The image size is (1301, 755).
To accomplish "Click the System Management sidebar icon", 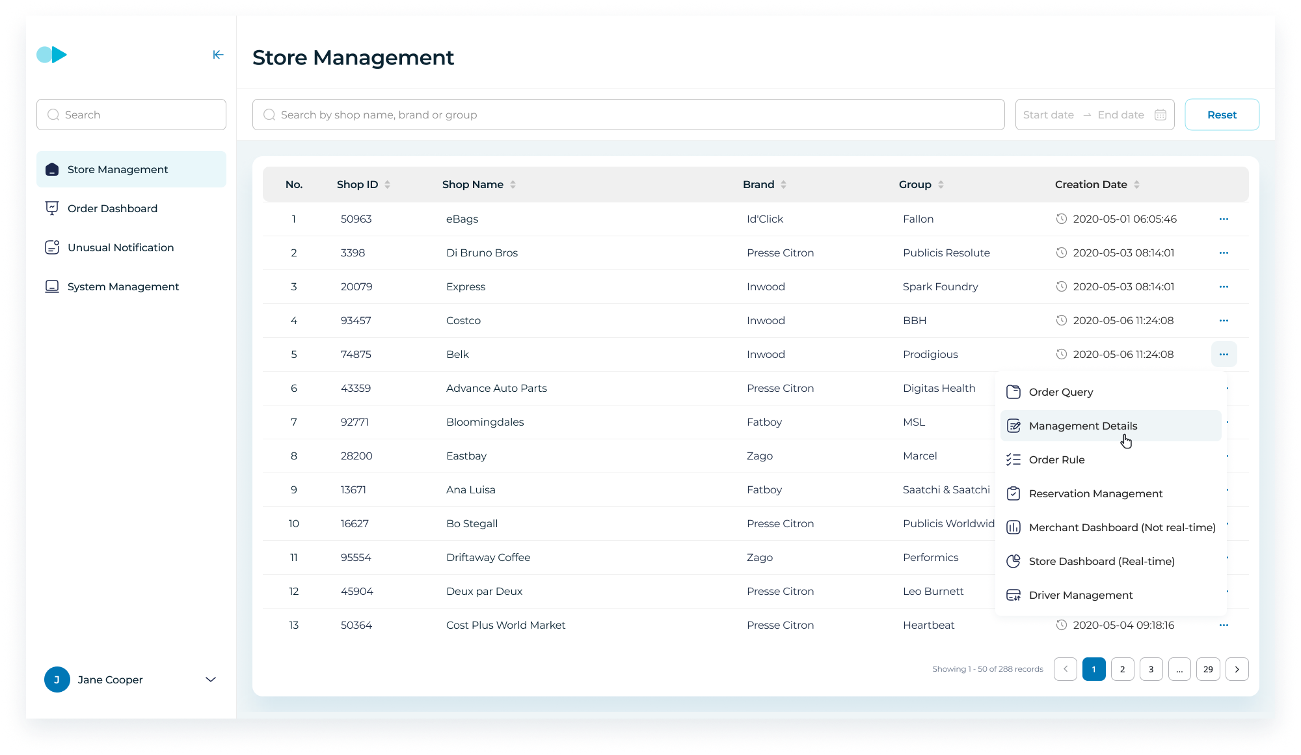I will click(x=52, y=286).
